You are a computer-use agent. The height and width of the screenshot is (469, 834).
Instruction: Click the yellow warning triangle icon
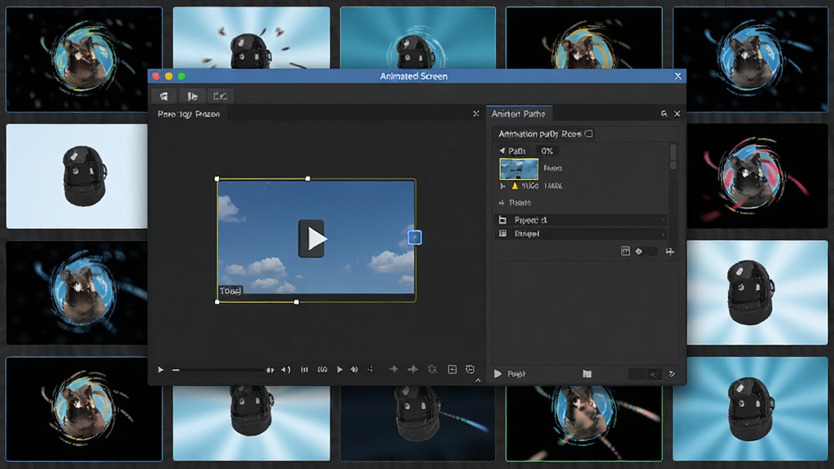point(515,186)
